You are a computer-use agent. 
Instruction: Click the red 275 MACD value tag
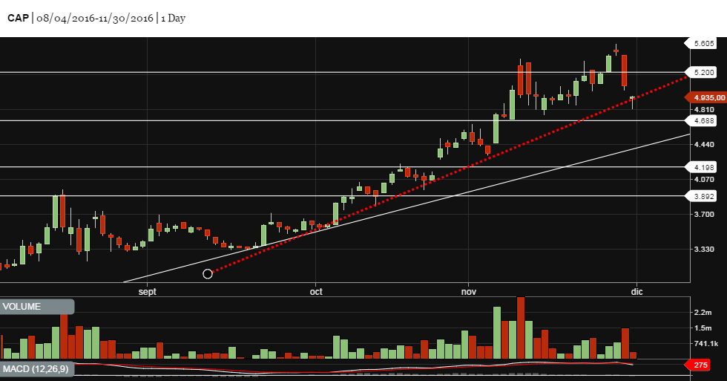point(698,365)
